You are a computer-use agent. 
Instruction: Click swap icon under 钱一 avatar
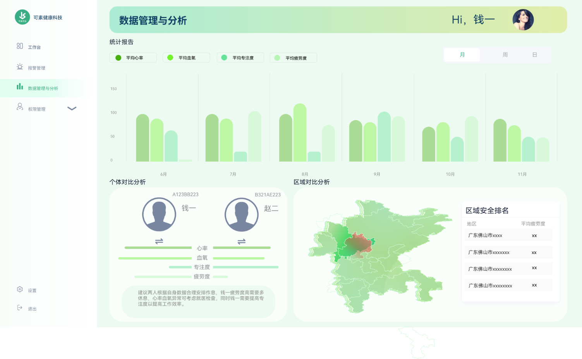pyautogui.click(x=159, y=241)
